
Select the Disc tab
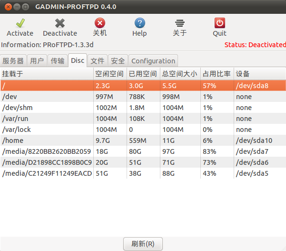[78, 60]
